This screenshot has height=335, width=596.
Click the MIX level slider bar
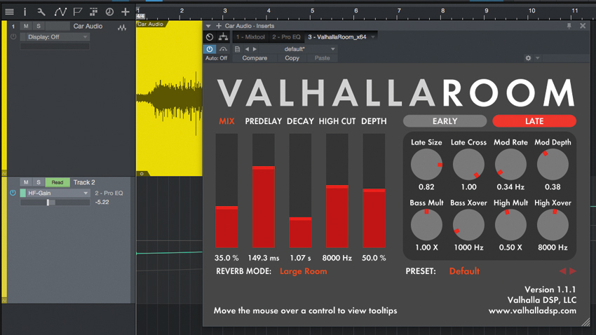click(226, 191)
